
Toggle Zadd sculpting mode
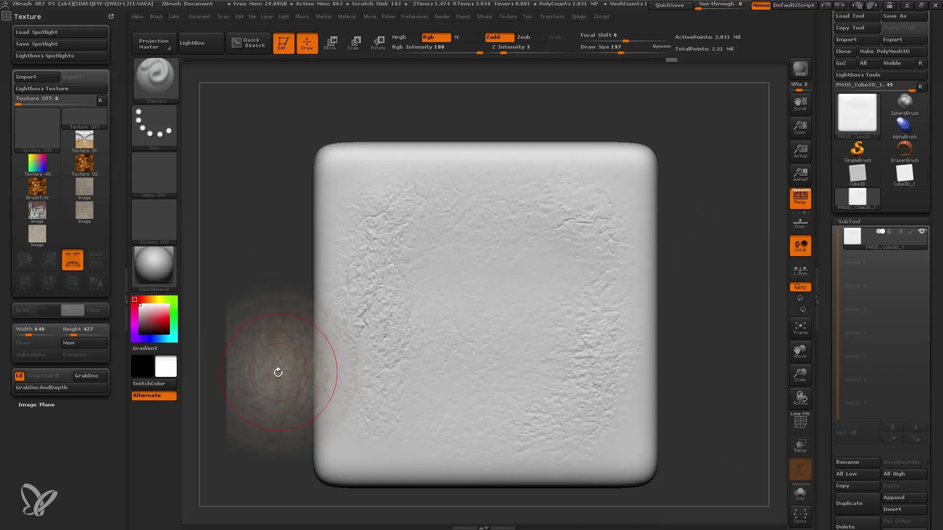pos(494,37)
